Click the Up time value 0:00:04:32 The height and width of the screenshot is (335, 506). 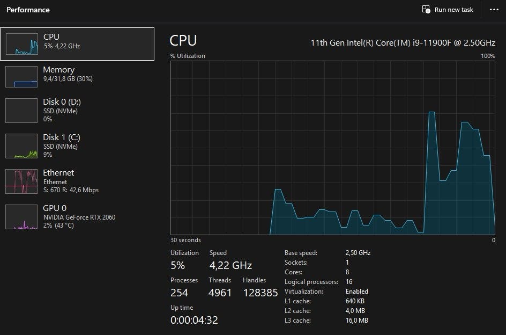coord(194,321)
